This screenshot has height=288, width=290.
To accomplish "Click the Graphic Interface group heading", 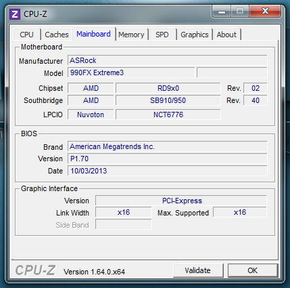I will (x=49, y=188).
